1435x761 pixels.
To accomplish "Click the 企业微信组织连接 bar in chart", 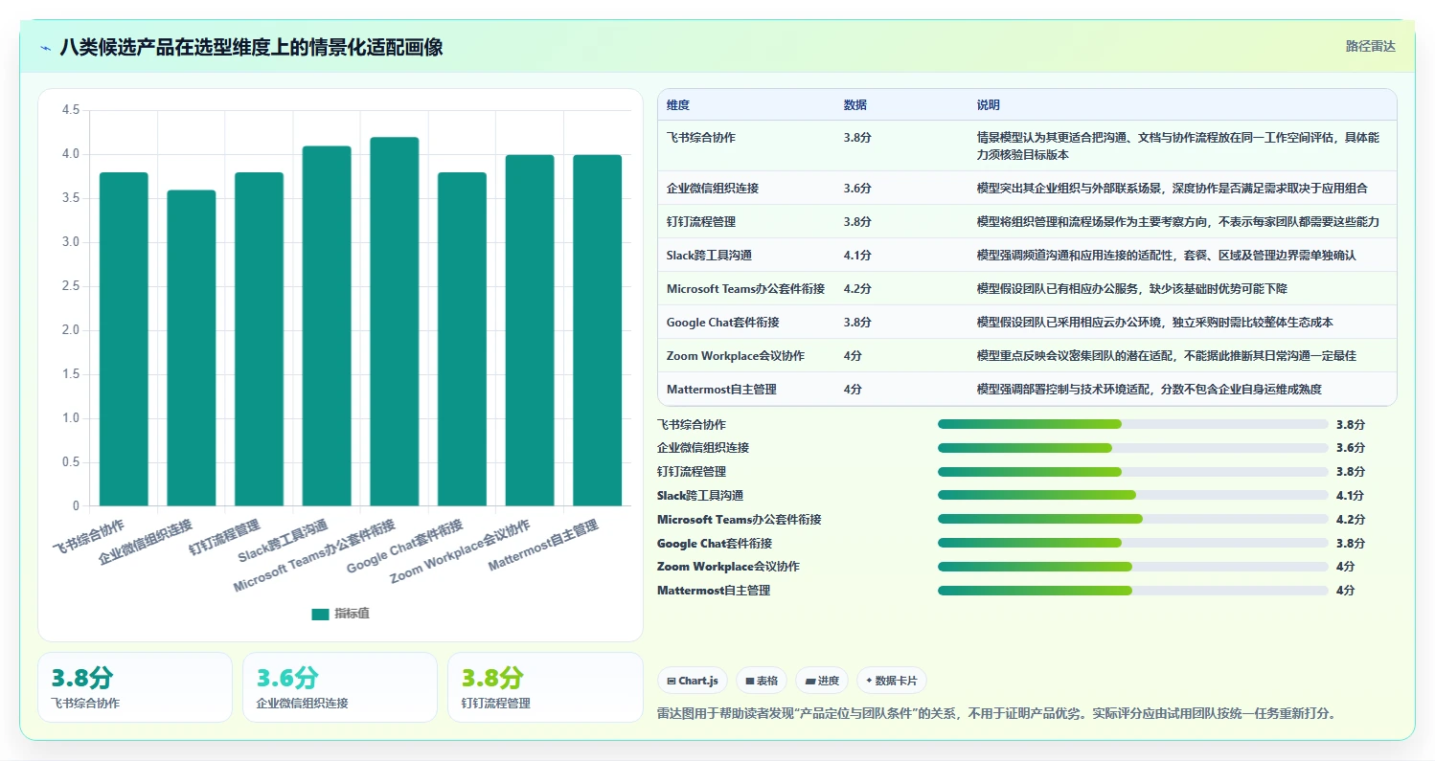I will point(192,347).
